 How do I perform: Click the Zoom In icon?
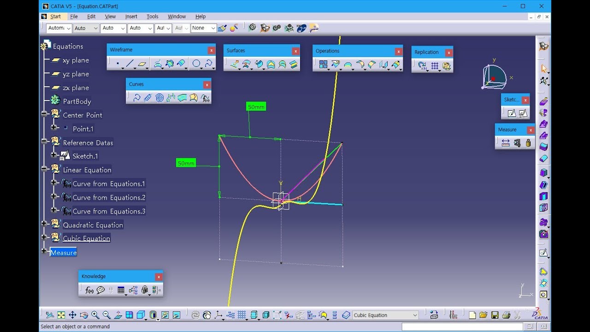(95, 315)
